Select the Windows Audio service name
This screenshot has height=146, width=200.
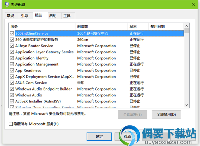pyautogui.click(x=29, y=95)
